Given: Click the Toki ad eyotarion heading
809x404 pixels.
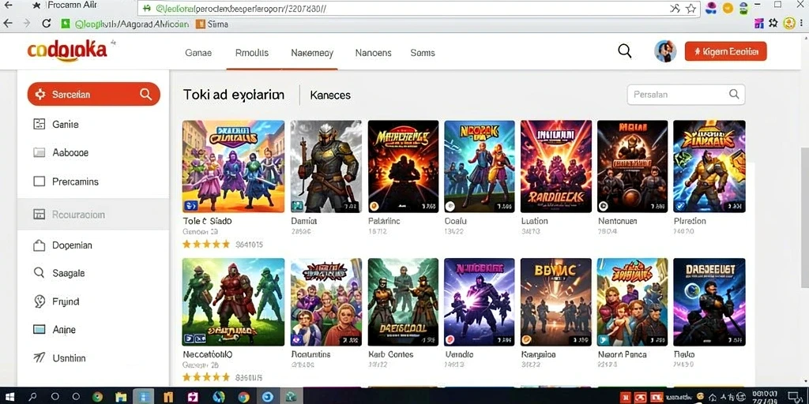Looking at the screenshot, I should [234, 95].
